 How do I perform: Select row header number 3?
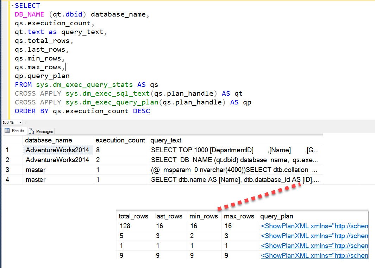pos(13,170)
